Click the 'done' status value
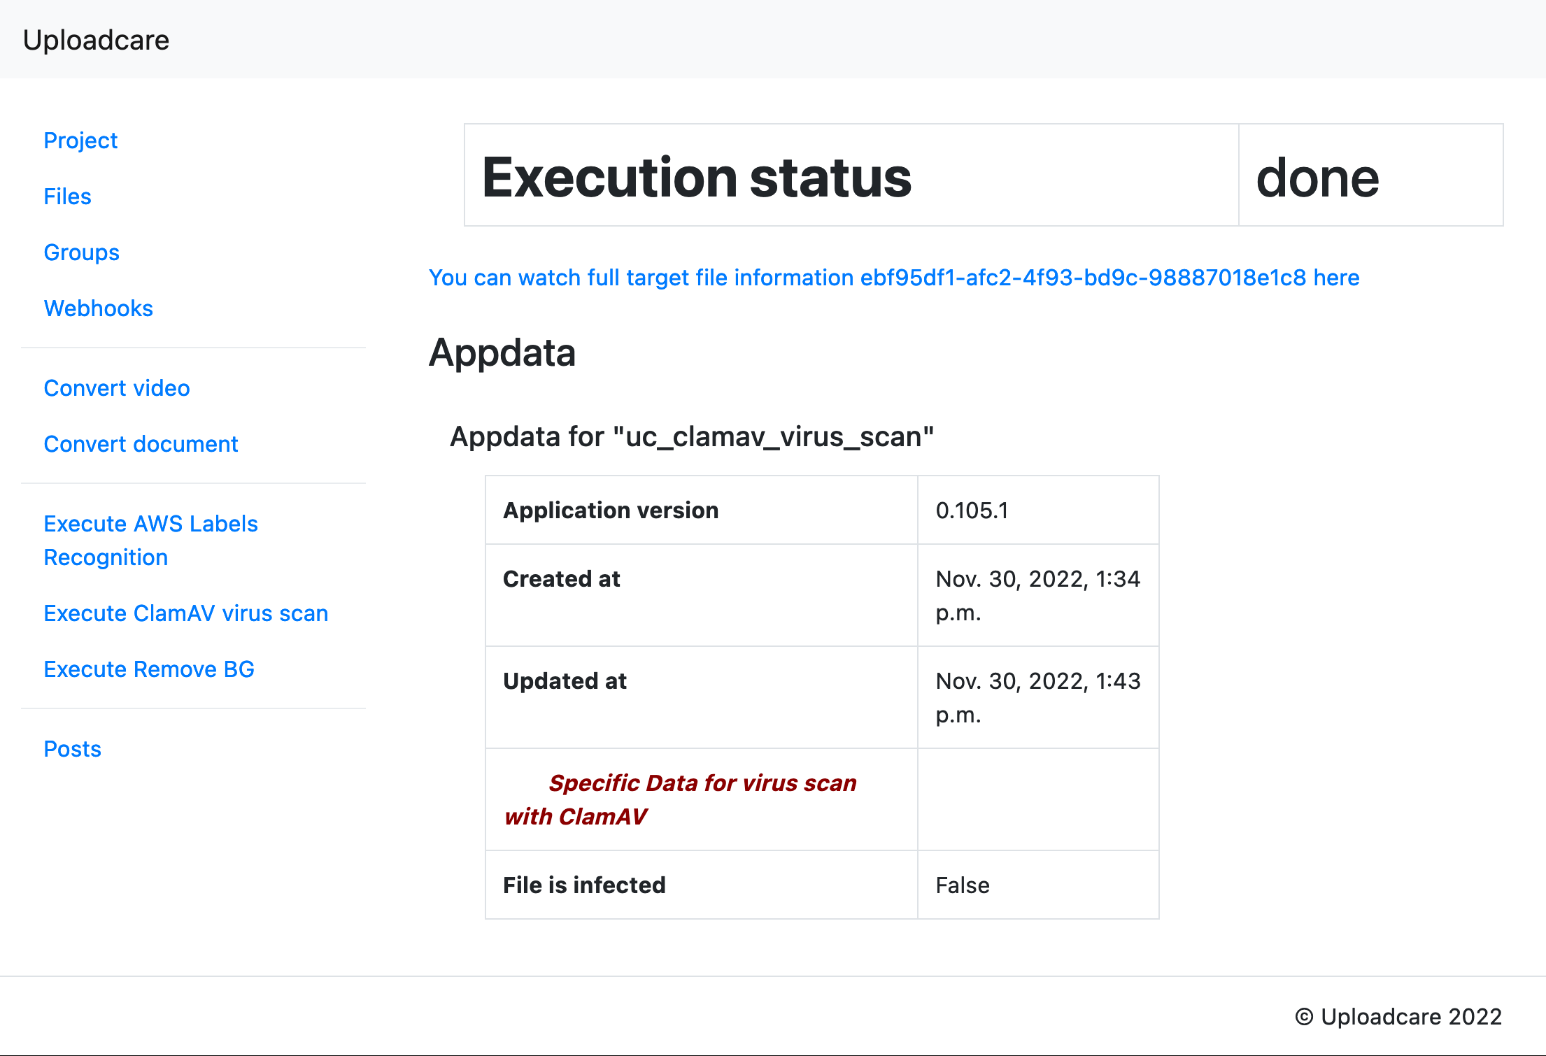Image resolution: width=1546 pixels, height=1056 pixels. pos(1317,177)
